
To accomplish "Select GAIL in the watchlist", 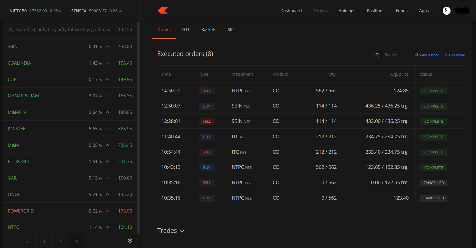I will pos(70,178).
